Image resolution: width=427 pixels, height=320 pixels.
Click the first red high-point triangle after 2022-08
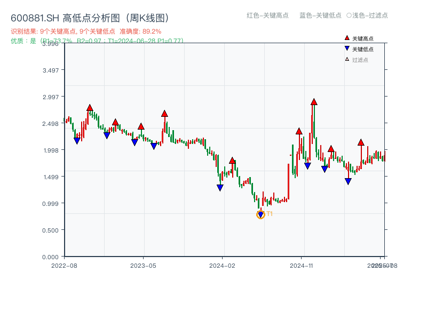(x=90, y=108)
